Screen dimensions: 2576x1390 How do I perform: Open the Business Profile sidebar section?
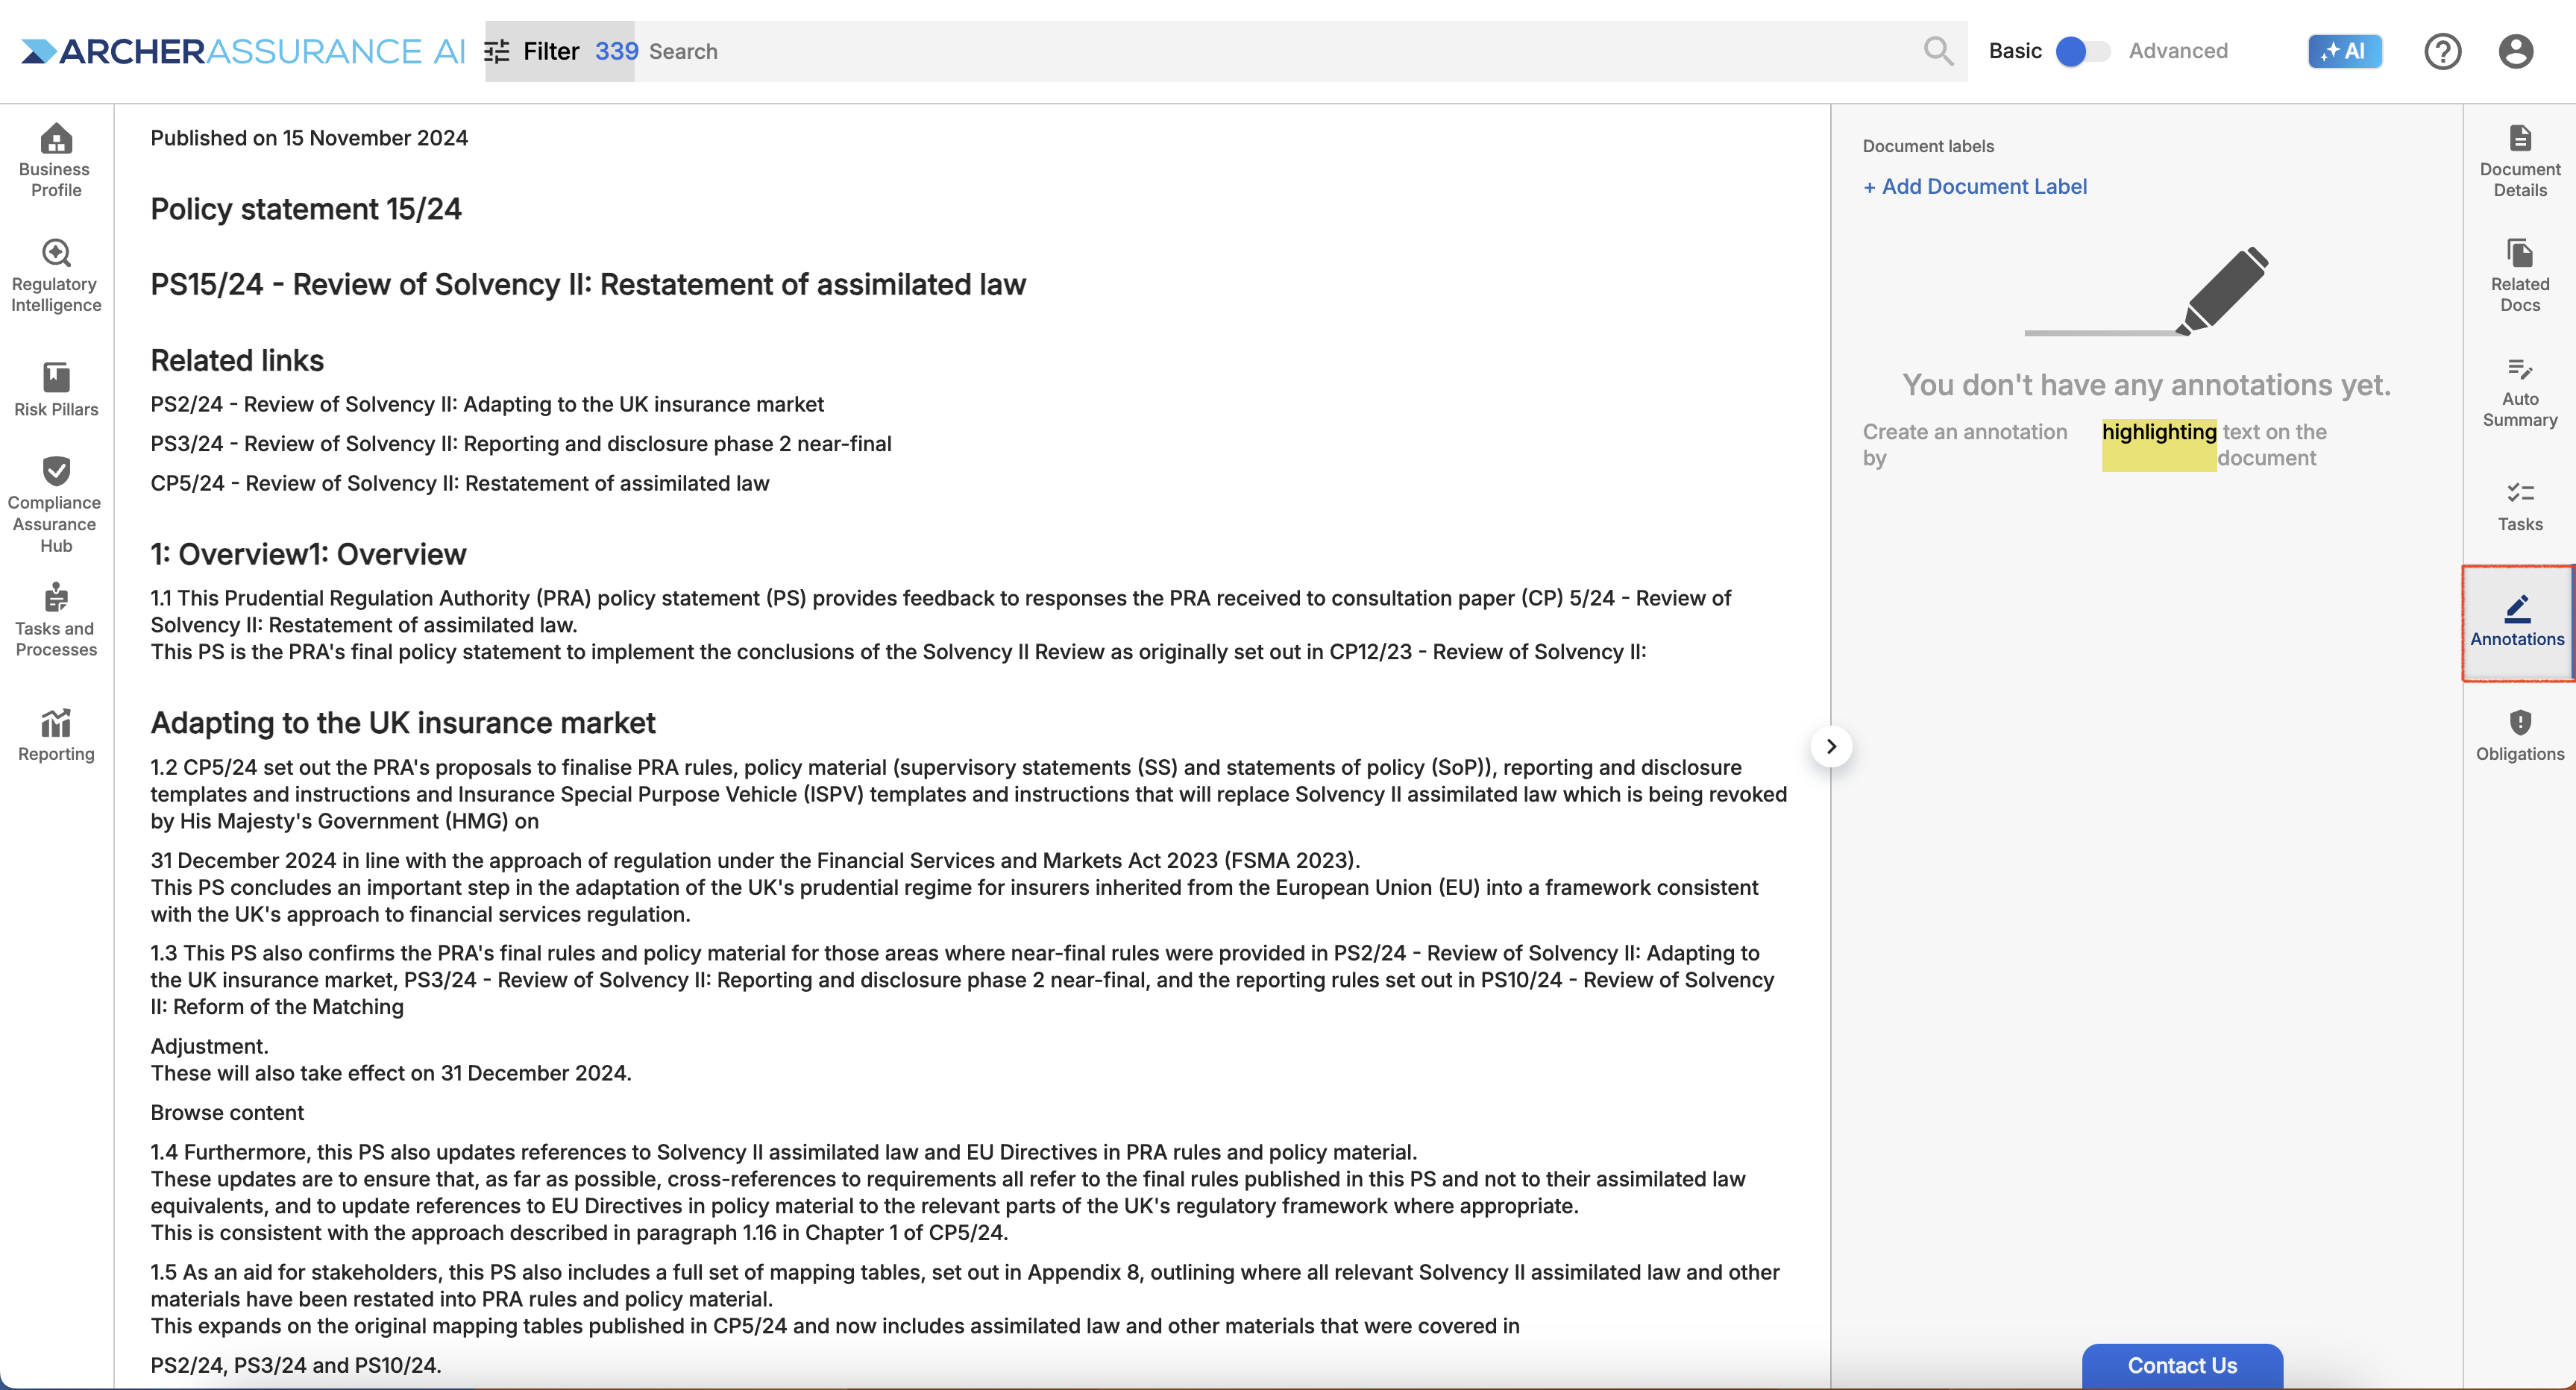56,160
